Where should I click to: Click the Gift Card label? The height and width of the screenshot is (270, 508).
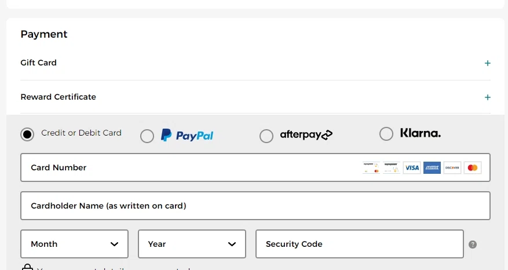39,63
